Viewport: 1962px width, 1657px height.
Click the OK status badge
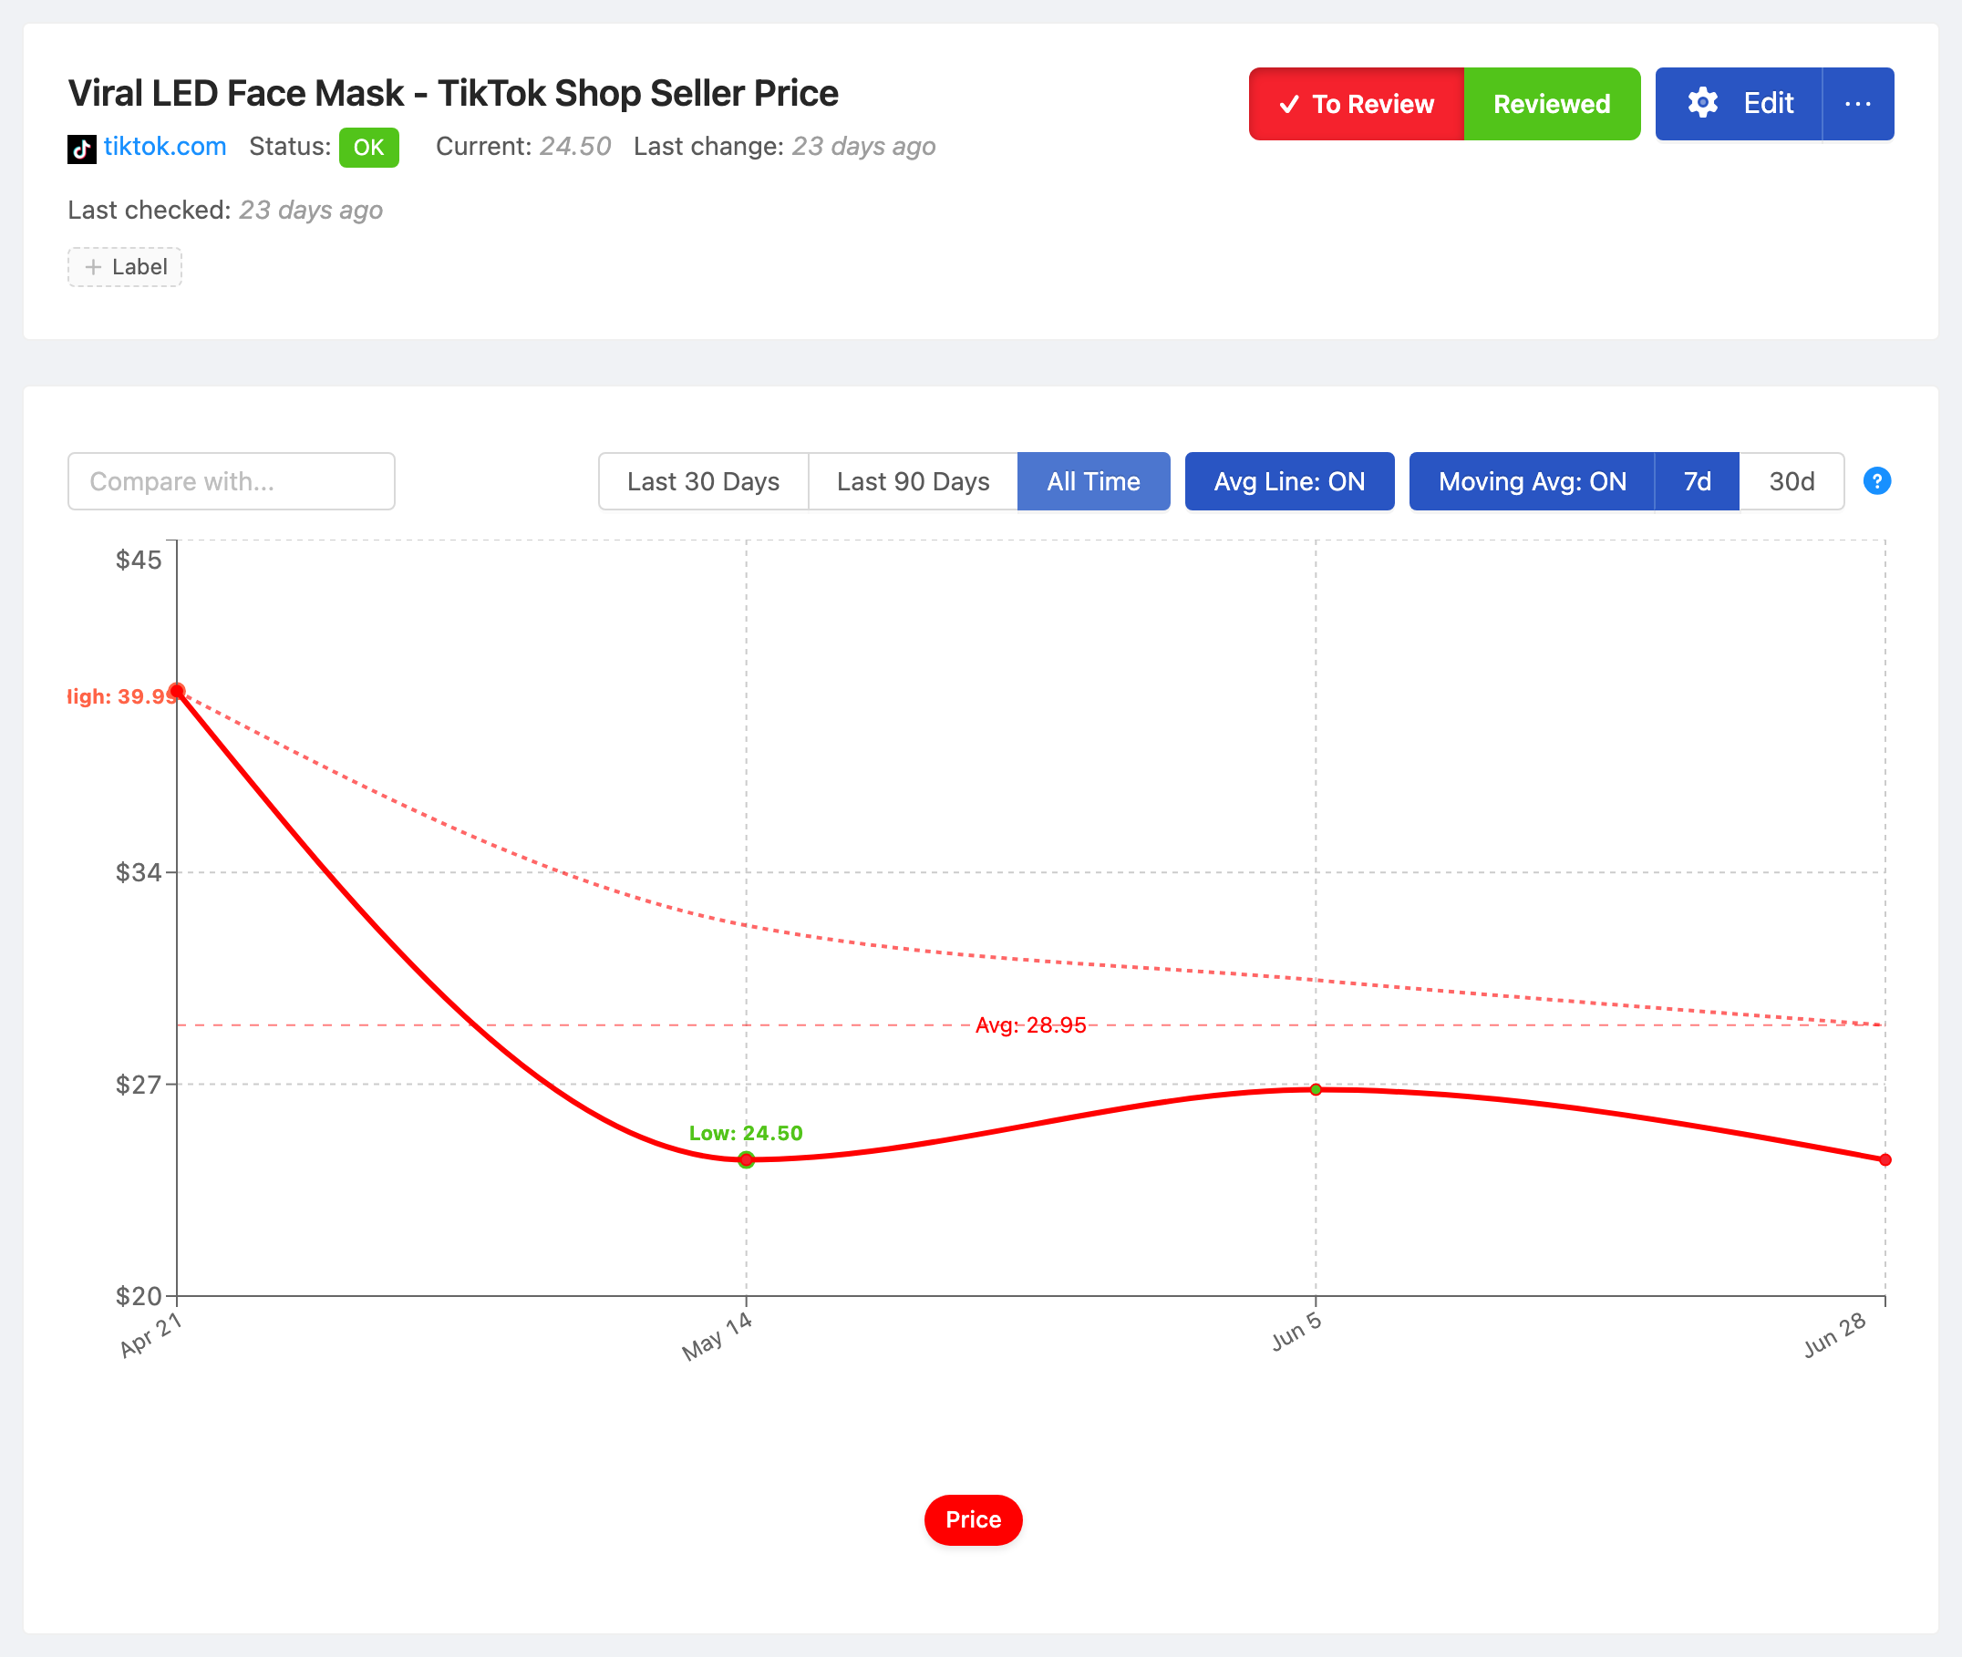368,148
